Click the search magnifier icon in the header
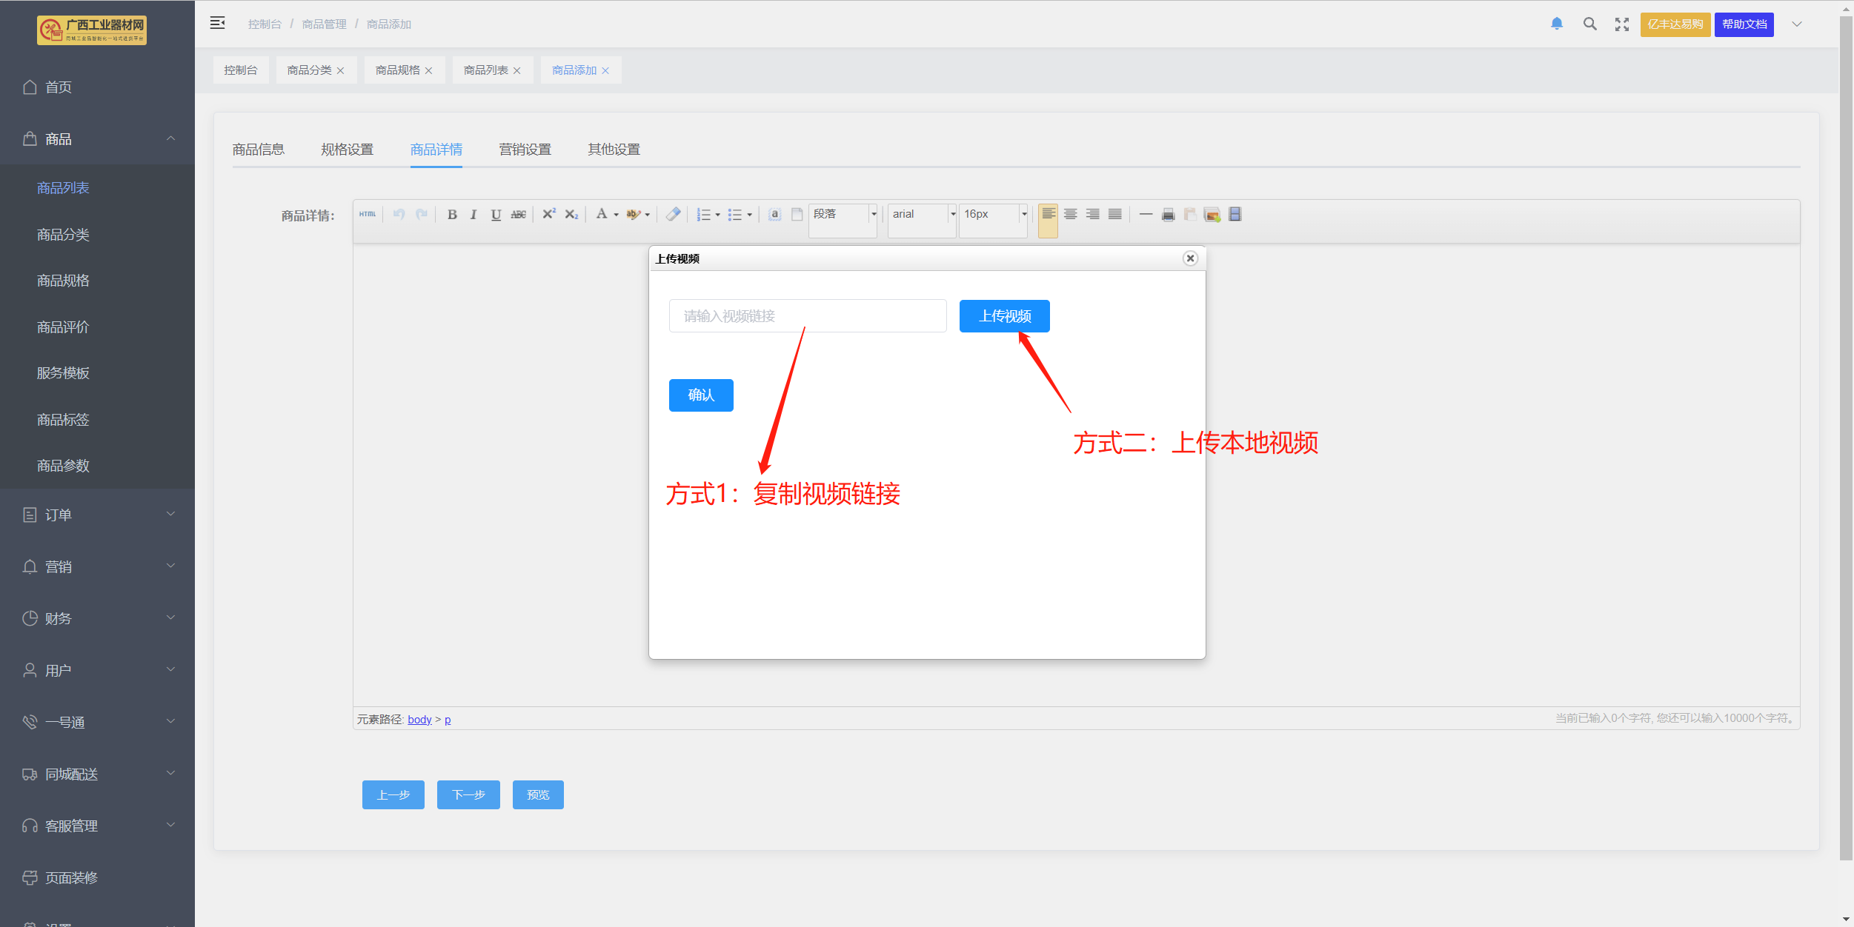 coord(1589,24)
